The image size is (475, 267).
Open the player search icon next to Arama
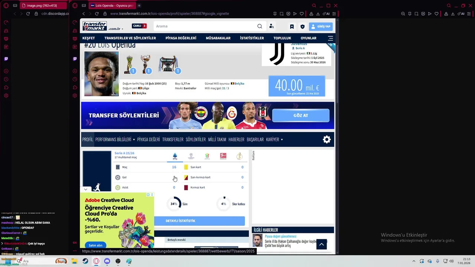[272, 26]
